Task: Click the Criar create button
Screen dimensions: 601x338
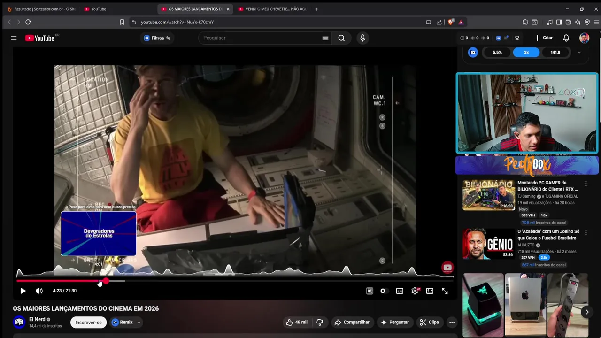Action: 543,38
